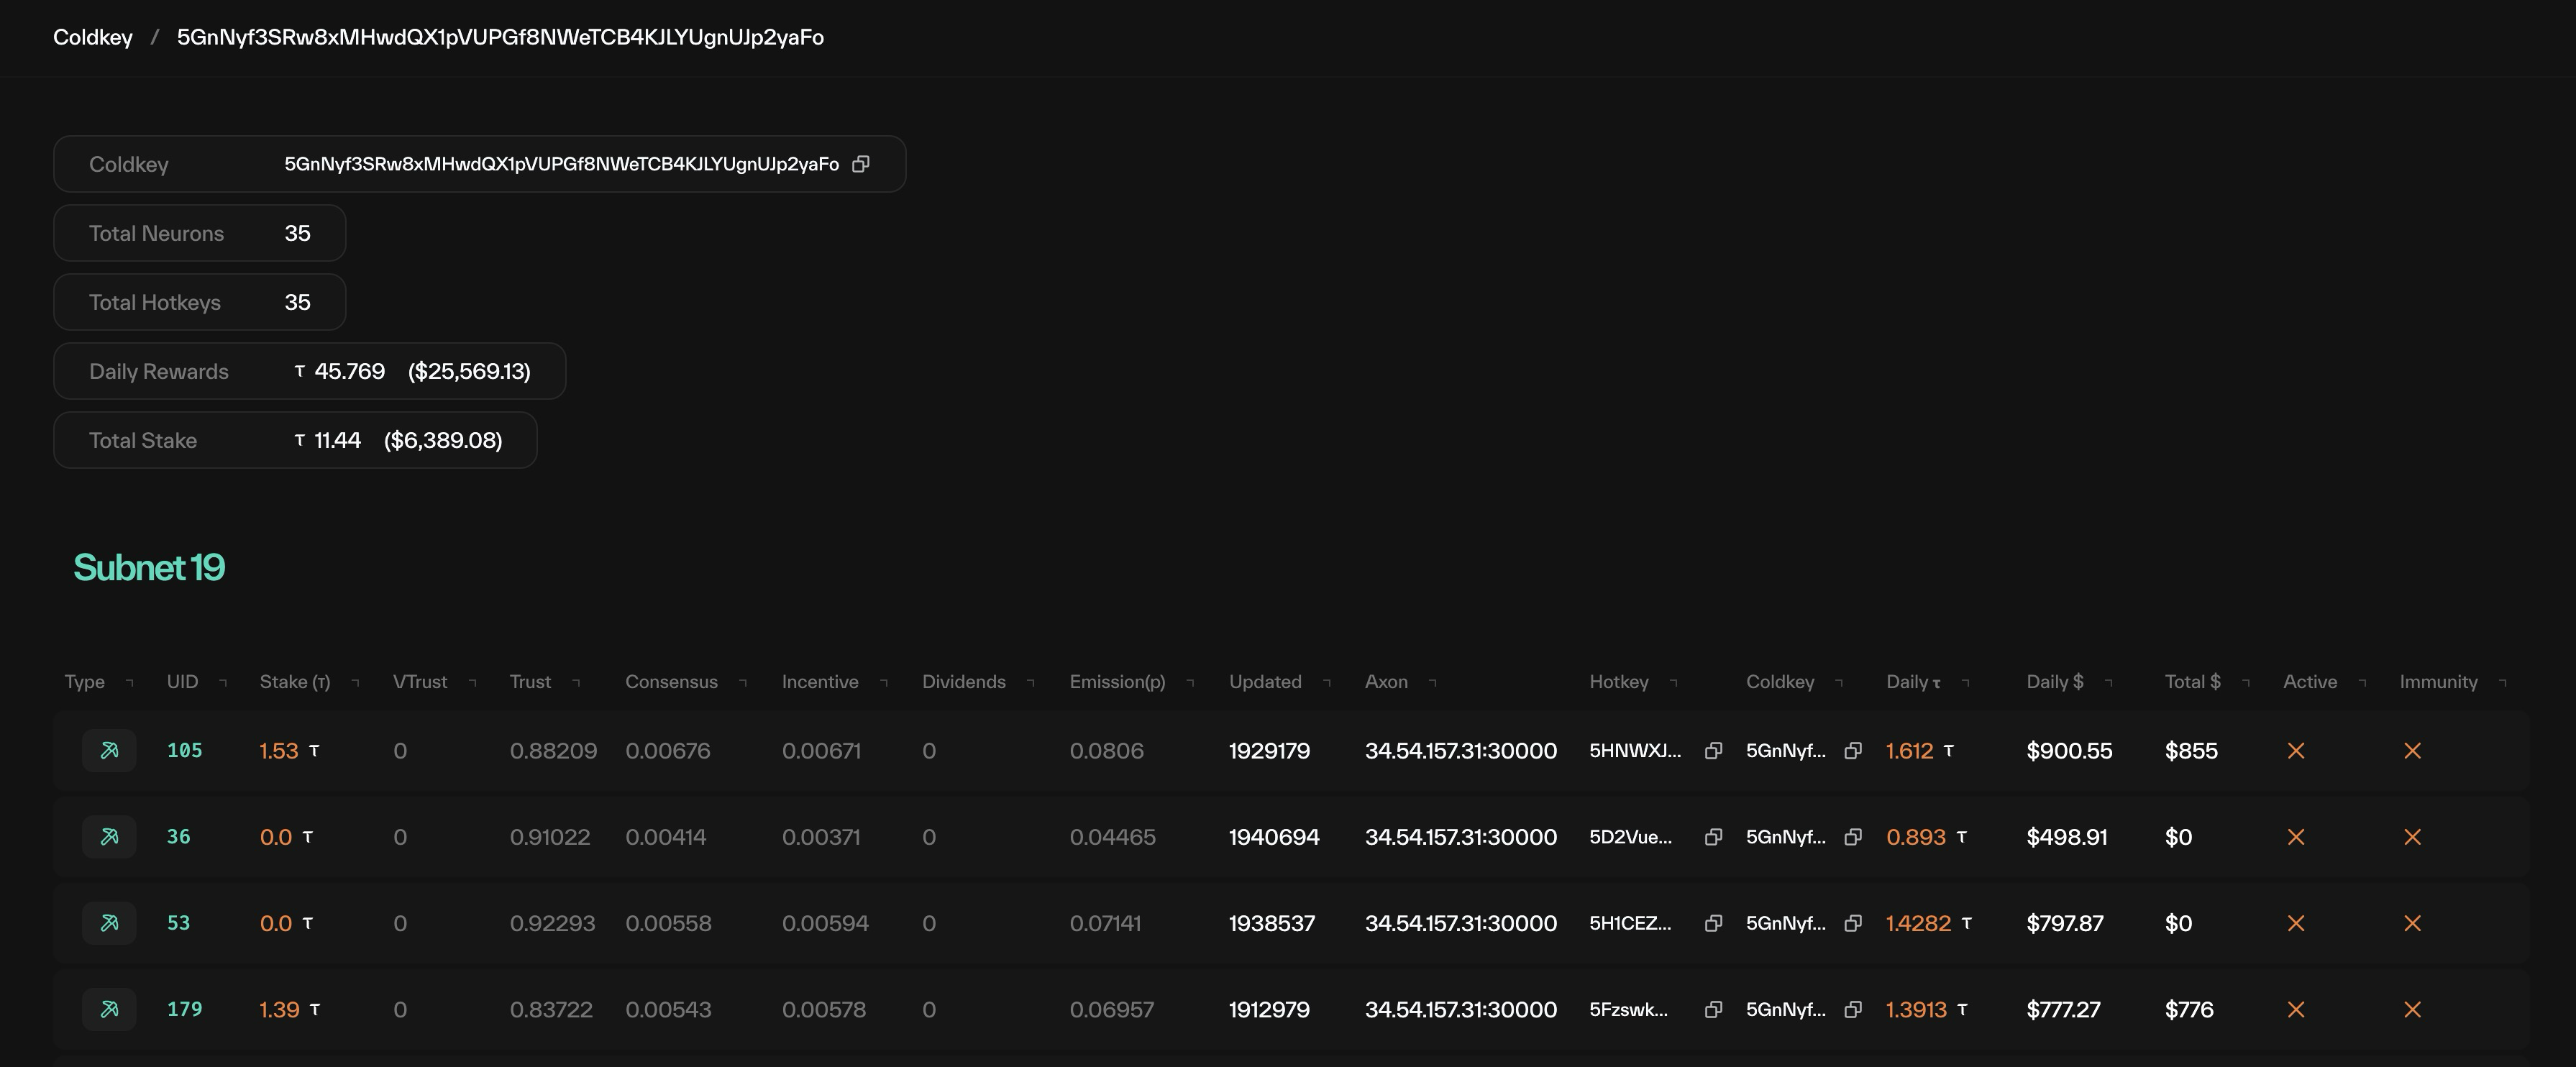Click daily dollar value $777.27
Image resolution: width=2576 pixels, height=1067 pixels.
[x=2064, y=1010]
